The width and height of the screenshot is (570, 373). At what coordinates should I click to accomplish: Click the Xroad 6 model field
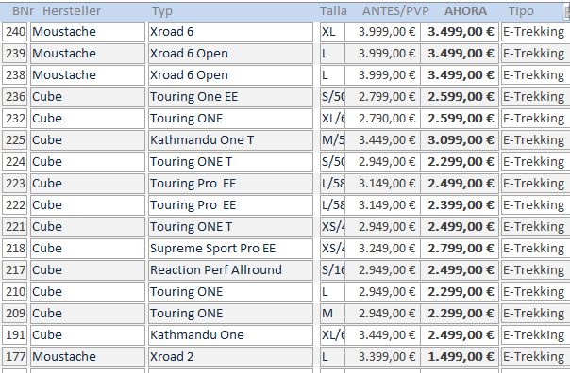[x=230, y=32]
